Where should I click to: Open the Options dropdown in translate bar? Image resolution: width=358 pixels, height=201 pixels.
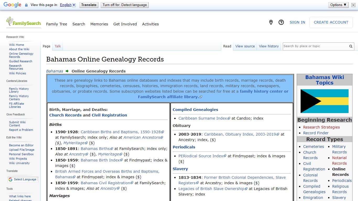[x=338, y=5]
